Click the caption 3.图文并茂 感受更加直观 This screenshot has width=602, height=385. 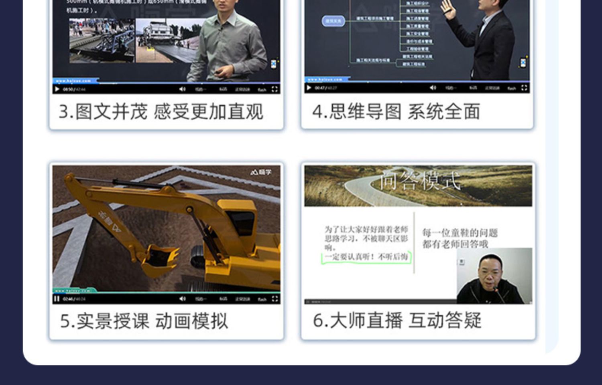(x=161, y=112)
